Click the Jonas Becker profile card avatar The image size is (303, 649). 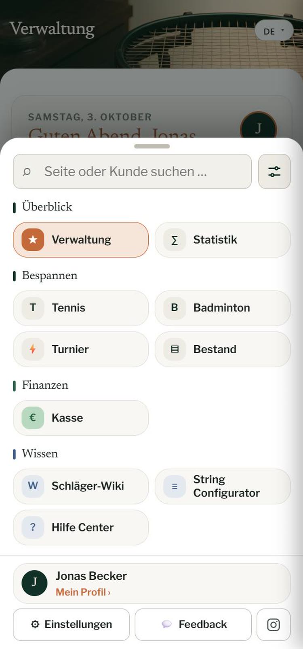[x=34, y=583]
